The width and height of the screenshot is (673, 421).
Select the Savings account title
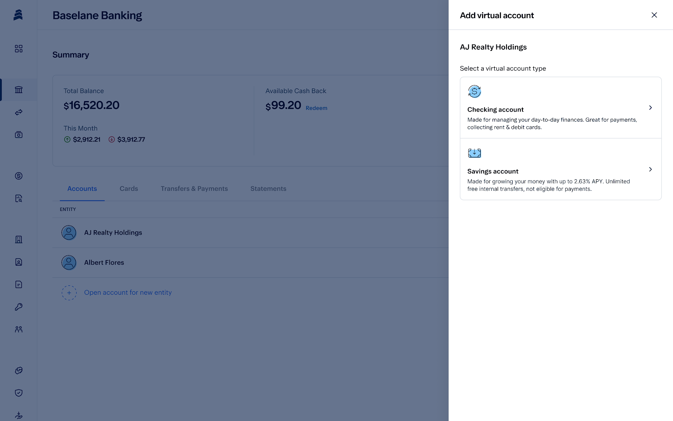point(493,171)
